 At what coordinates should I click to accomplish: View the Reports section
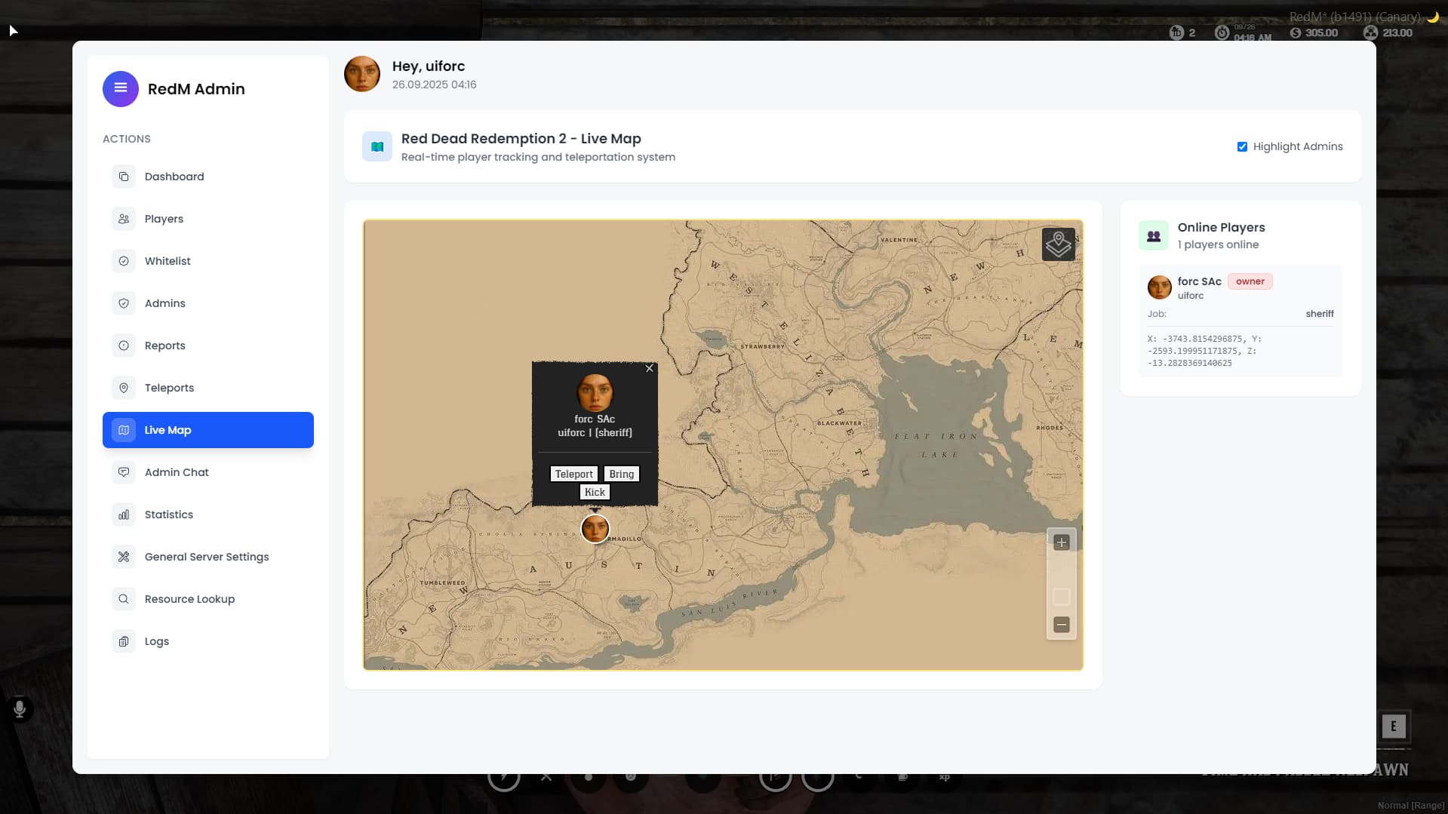pyautogui.click(x=208, y=346)
